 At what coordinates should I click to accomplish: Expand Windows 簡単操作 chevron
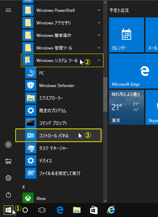click(x=99, y=35)
